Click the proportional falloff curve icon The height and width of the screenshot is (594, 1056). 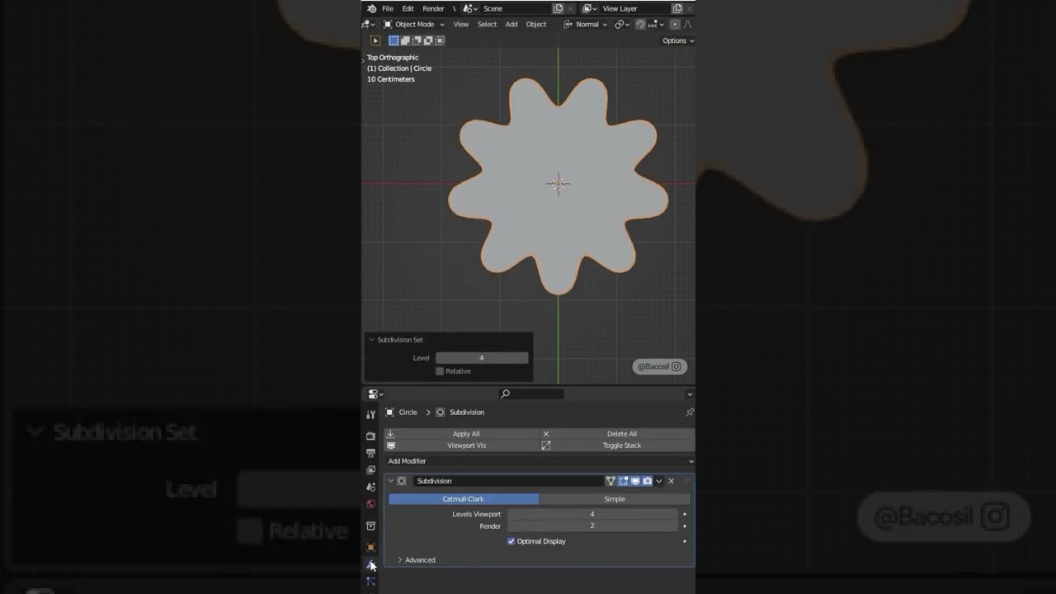(x=688, y=25)
